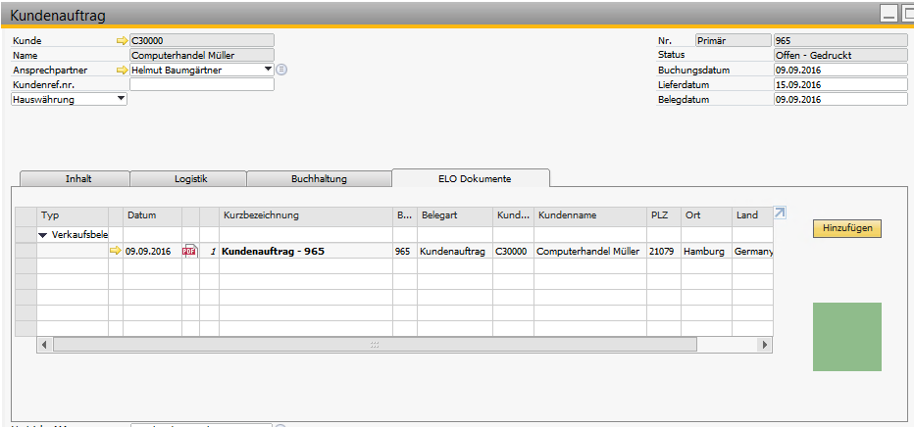The width and height of the screenshot is (914, 427).
Task: Click the table cell 'C30000'
Action: (513, 252)
